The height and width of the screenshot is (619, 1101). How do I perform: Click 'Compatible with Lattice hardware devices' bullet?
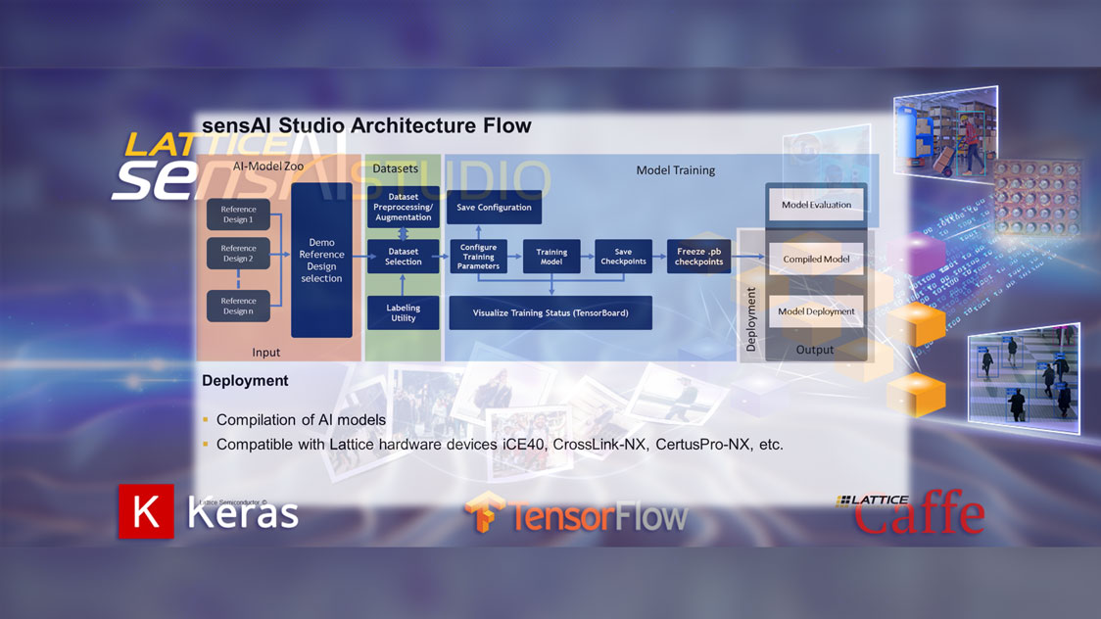(500, 445)
